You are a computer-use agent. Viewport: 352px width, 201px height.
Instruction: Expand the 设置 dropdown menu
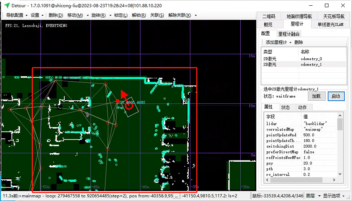pyautogui.click(x=37, y=15)
